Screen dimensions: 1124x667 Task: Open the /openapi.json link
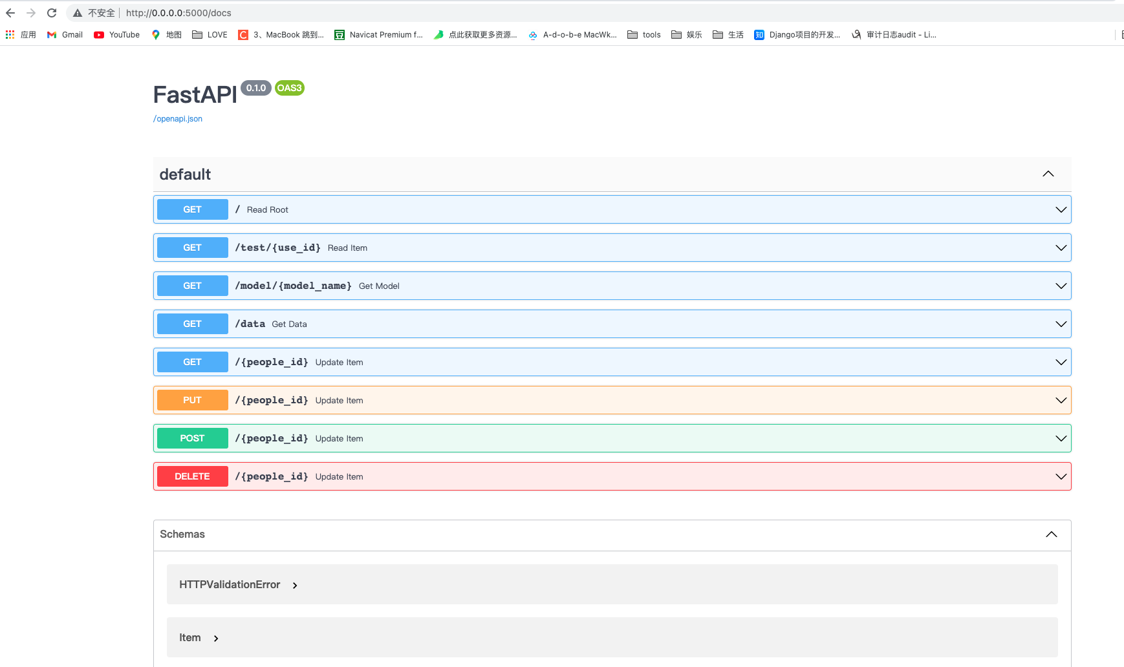[x=178, y=119]
